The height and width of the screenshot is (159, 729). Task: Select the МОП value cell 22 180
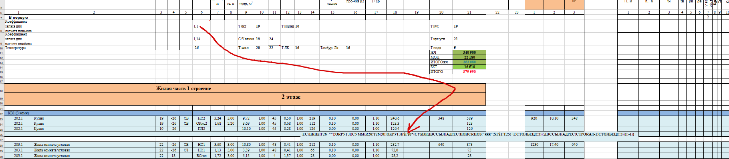[x=469, y=57]
